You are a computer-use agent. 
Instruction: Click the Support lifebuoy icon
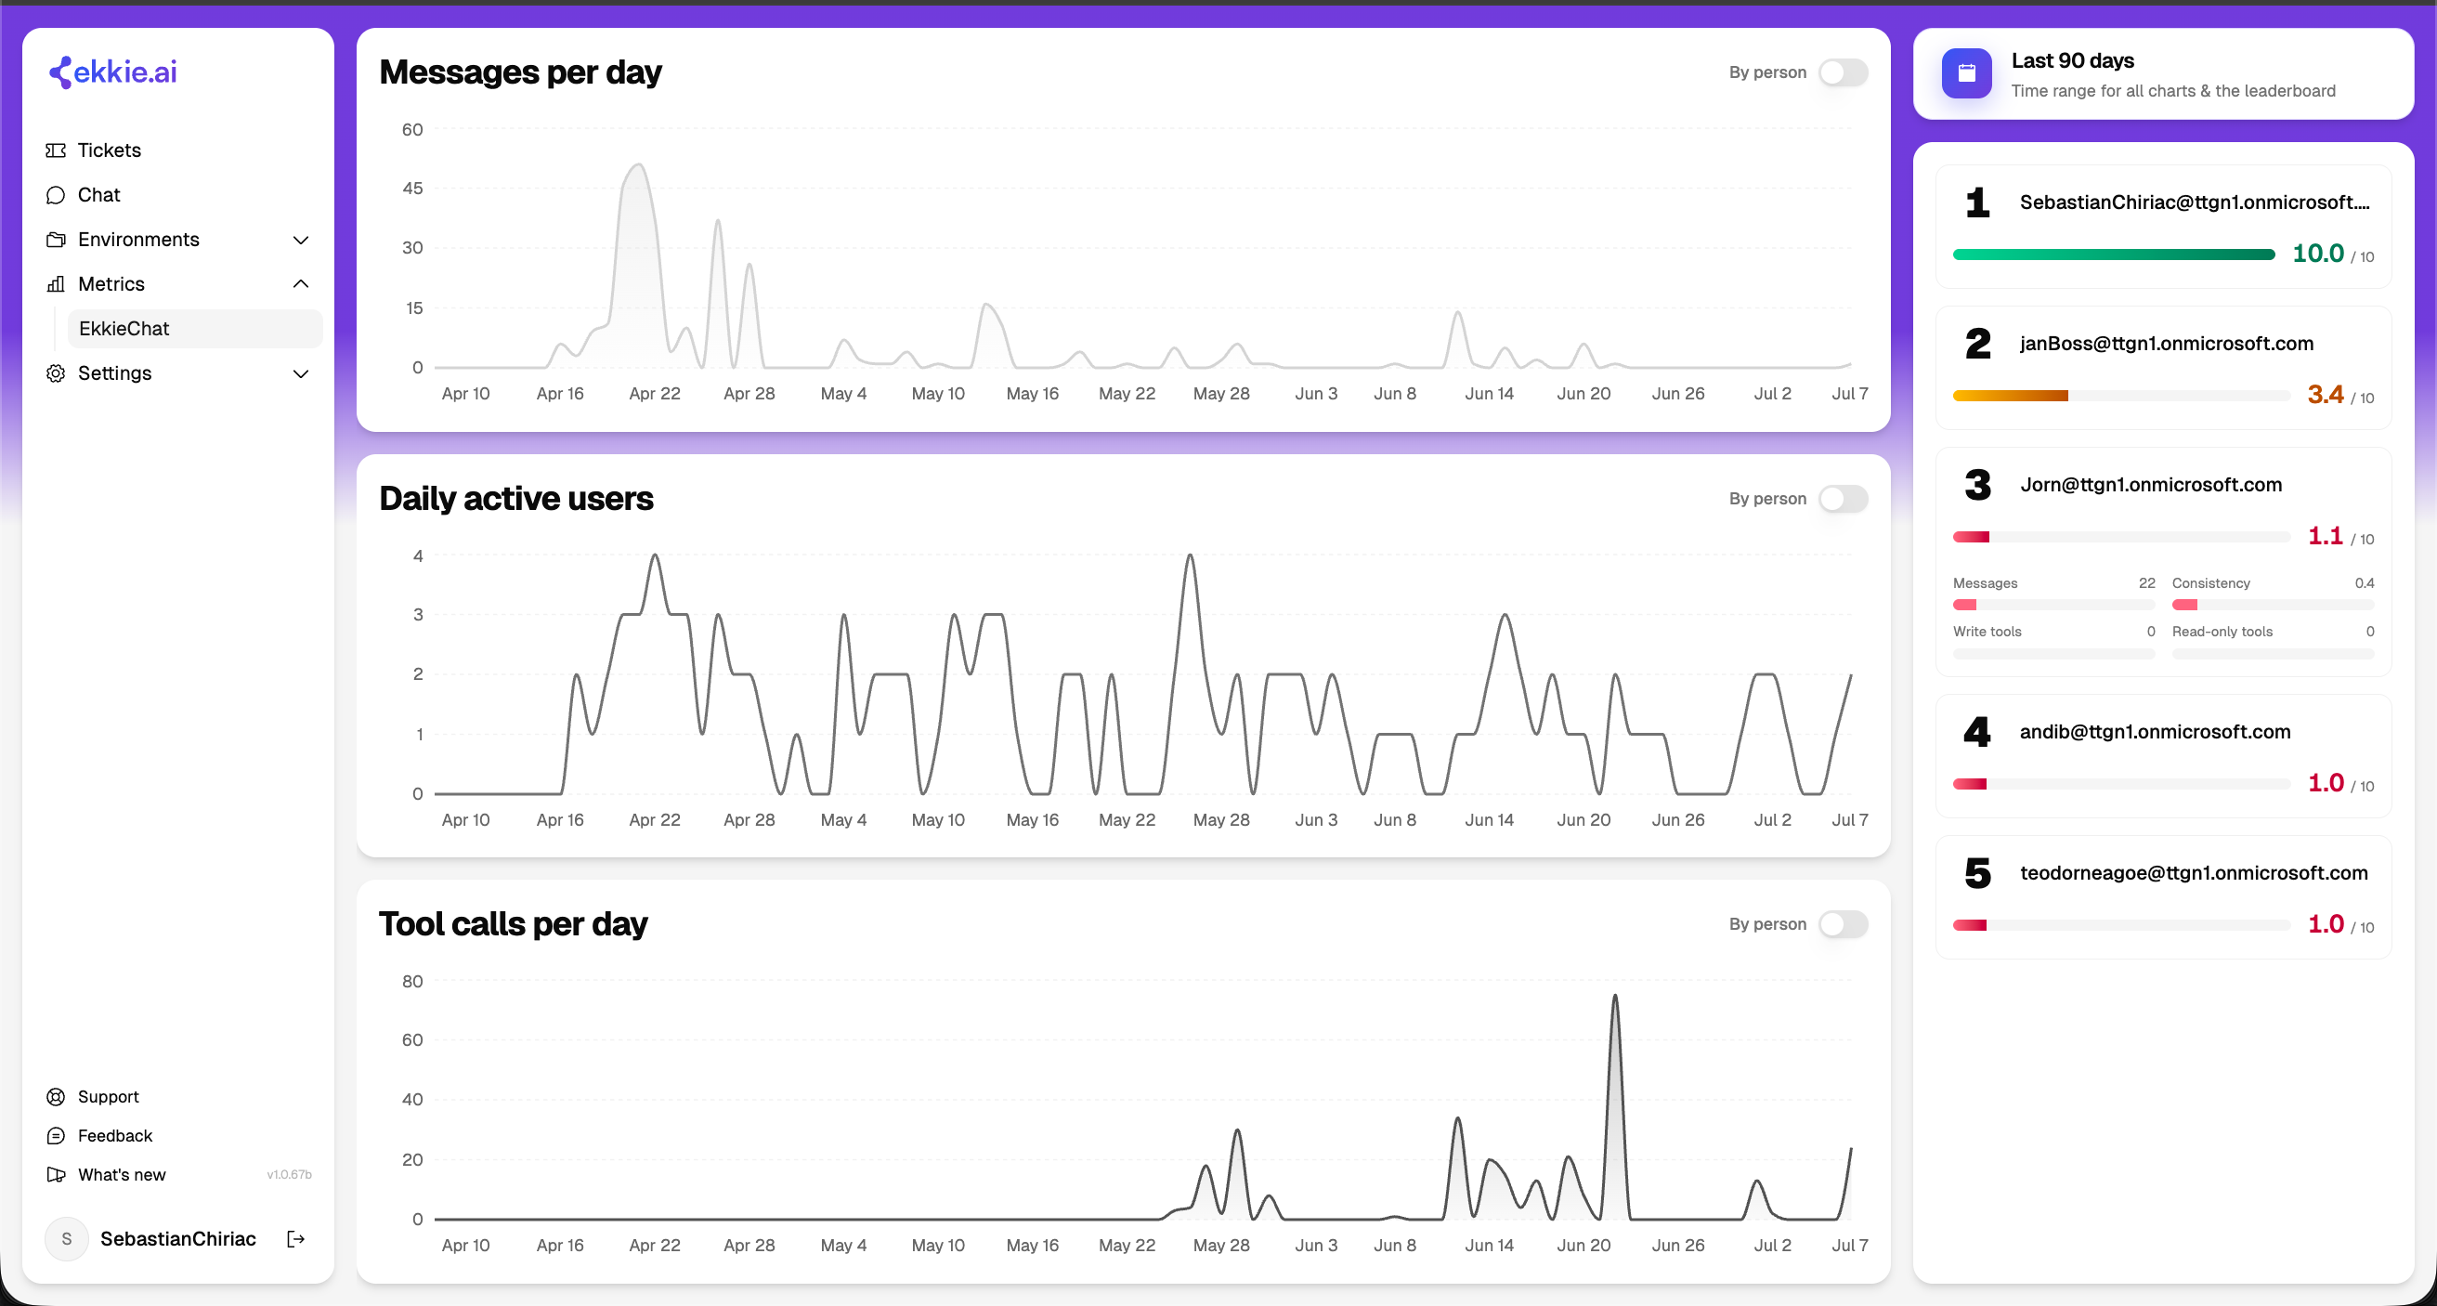[x=56, y=1097]
